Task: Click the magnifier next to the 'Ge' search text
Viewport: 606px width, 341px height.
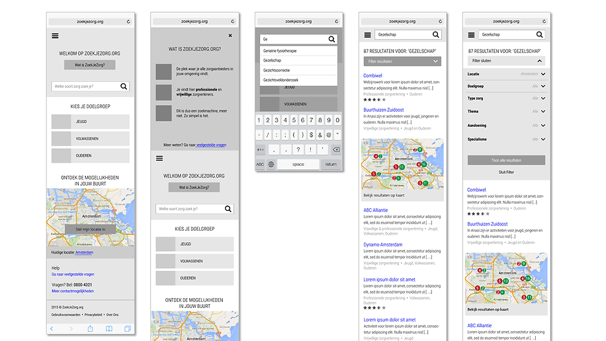Action: [x=331, y=39]
